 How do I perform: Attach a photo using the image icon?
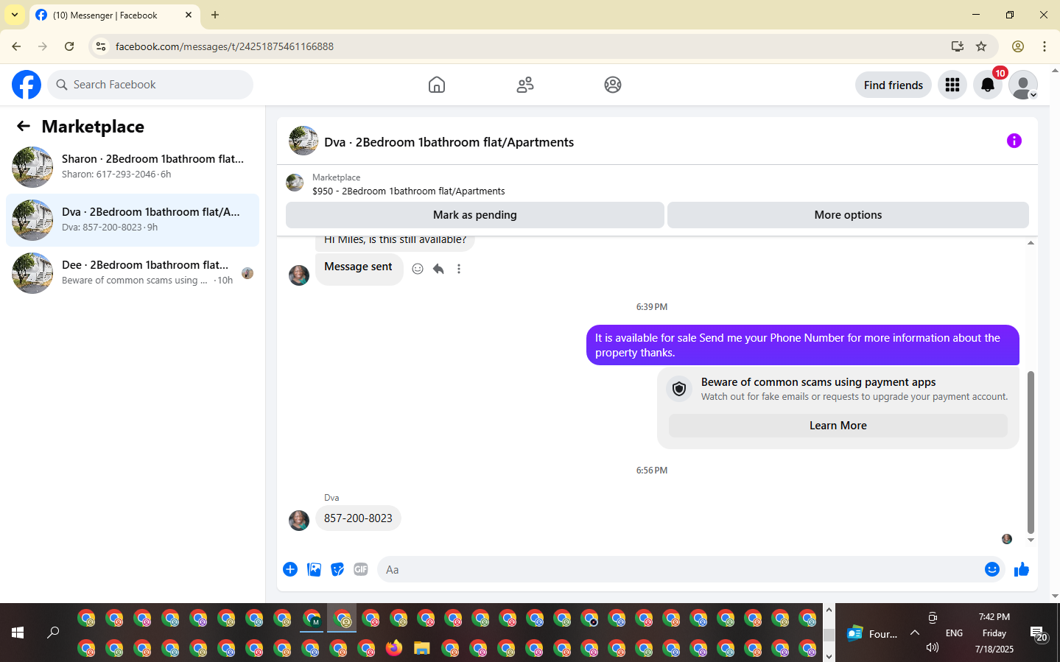pyautogui.click(x=314, y=569)
